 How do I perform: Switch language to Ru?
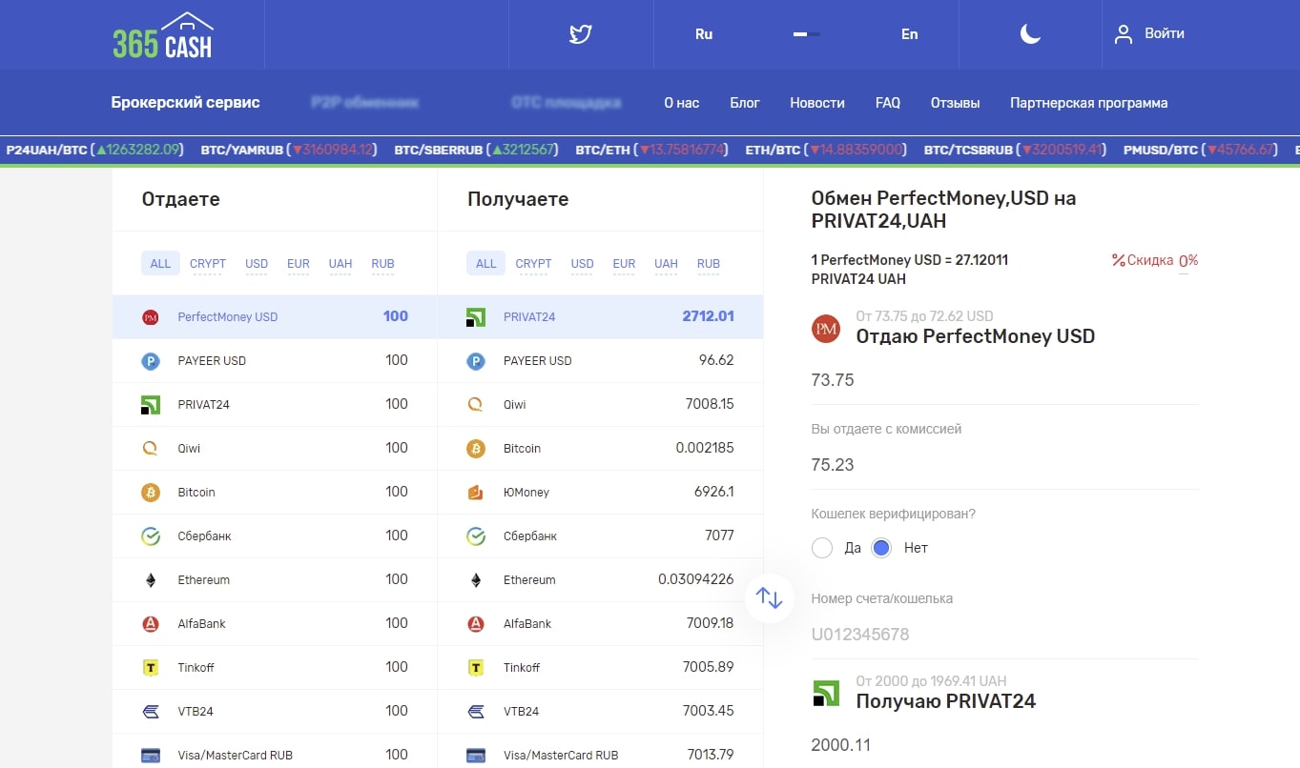tap(704, 34)
